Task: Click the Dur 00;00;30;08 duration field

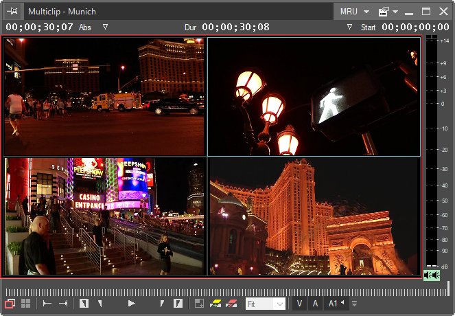Action: coord(235,27)
